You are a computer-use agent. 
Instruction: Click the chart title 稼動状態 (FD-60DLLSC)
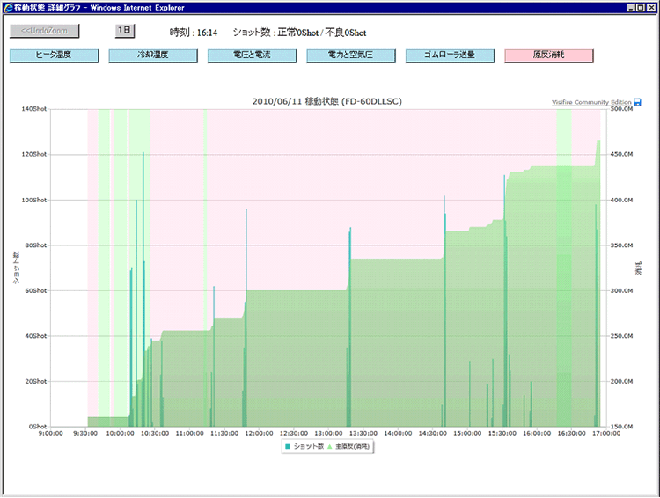pos(326,101)
